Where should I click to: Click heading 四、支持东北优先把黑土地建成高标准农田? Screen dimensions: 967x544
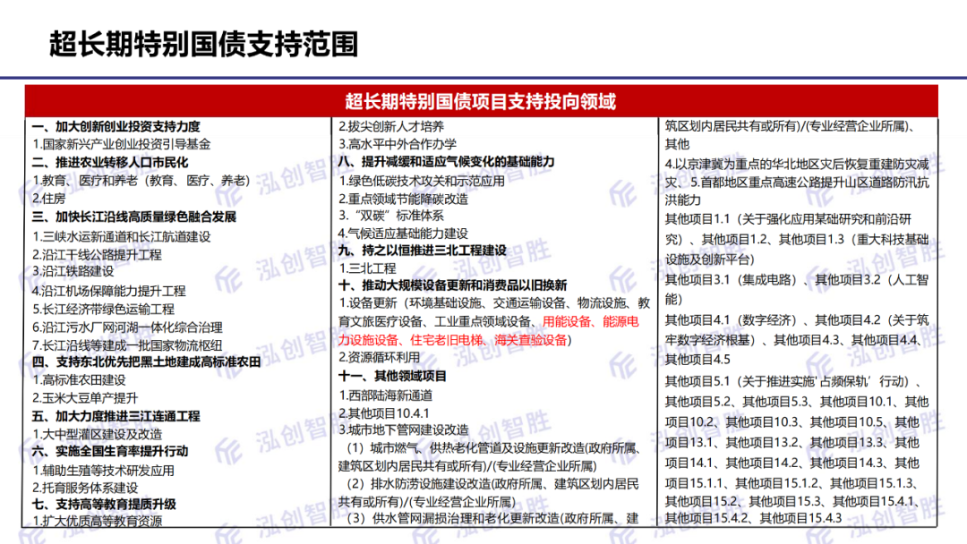(x=146, y=362)
